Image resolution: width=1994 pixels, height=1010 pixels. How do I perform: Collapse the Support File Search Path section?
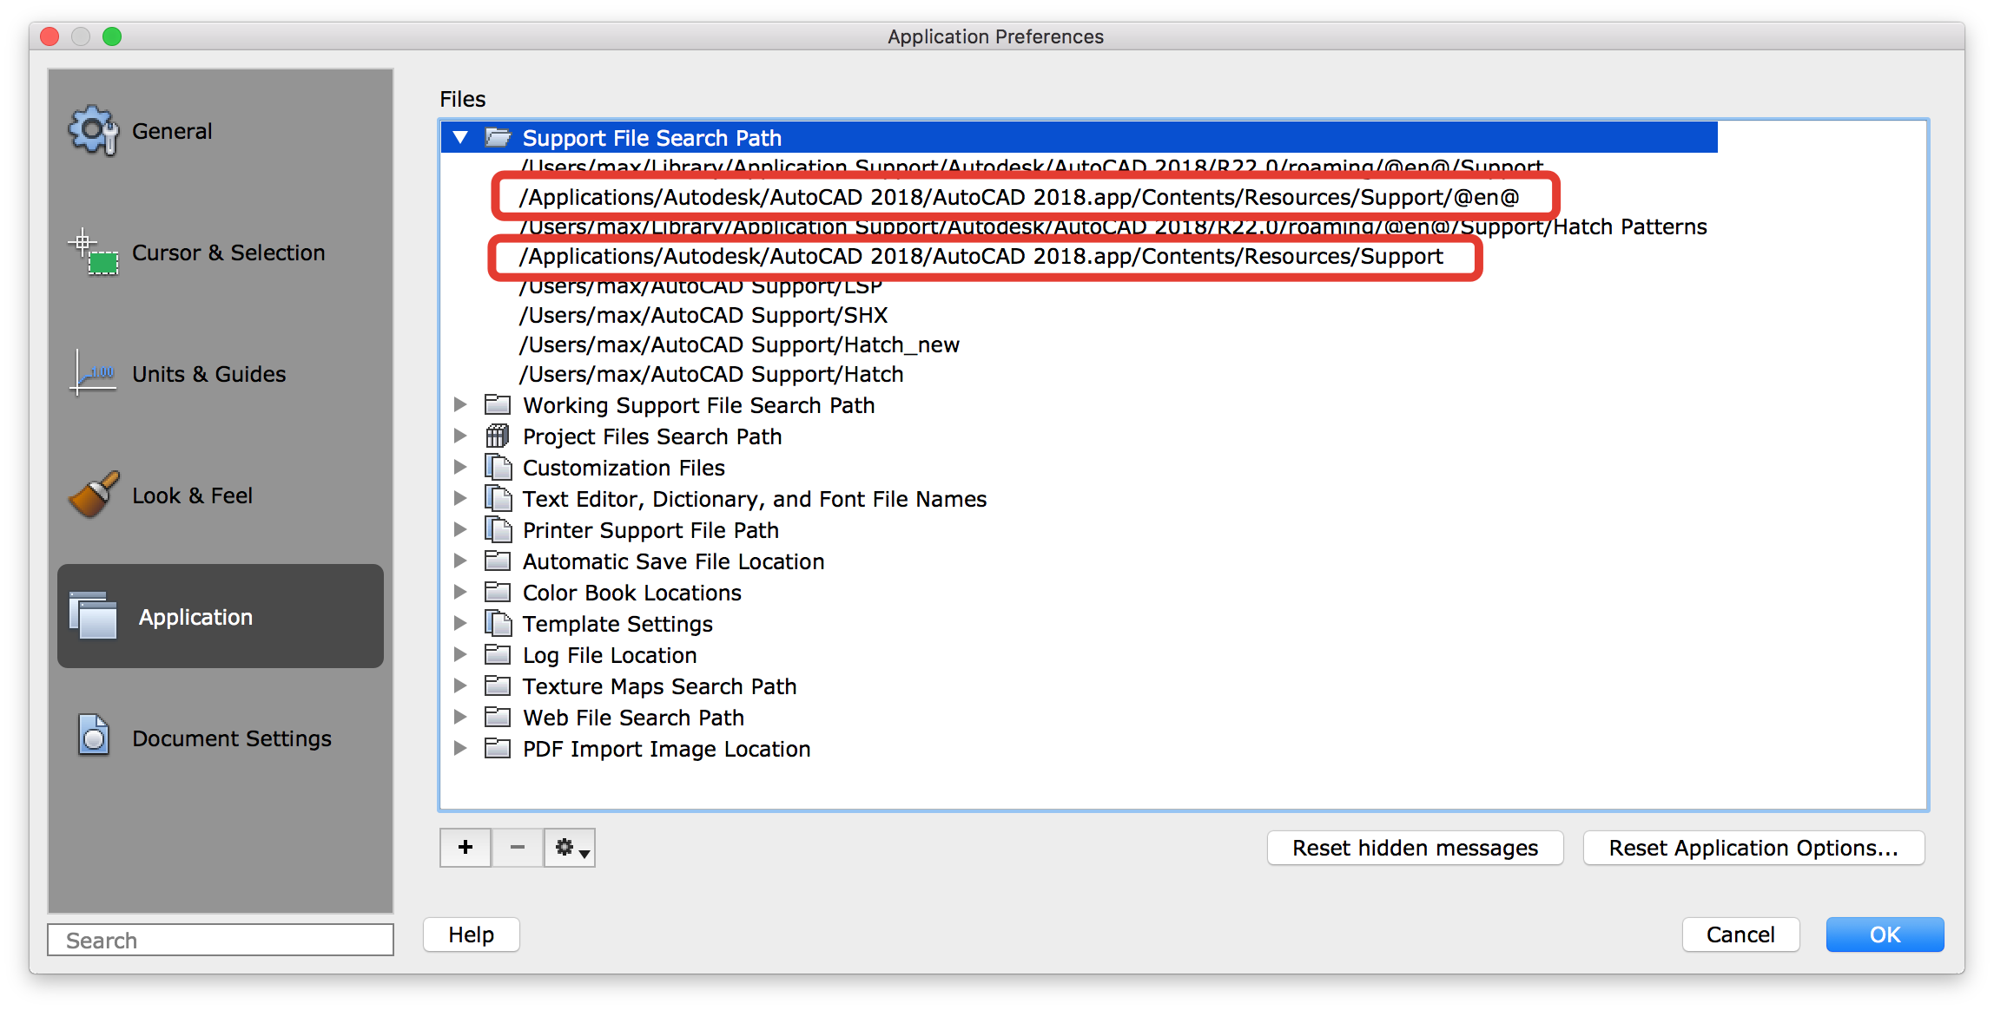460,137
